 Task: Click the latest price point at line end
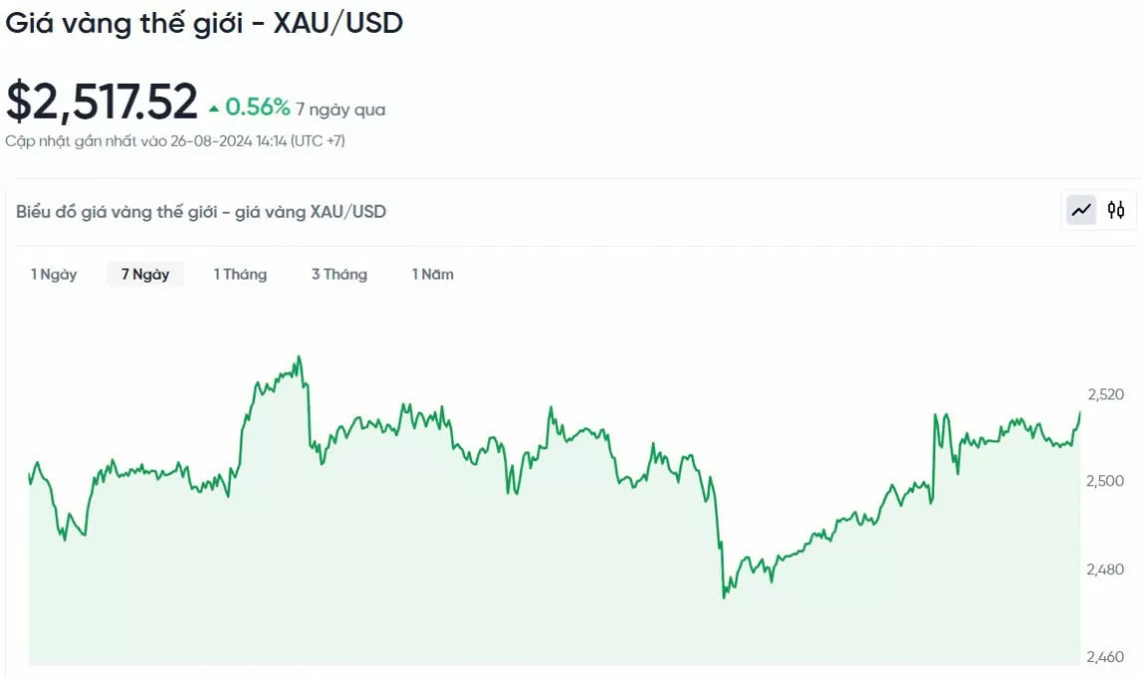(x=1079, y=413)
